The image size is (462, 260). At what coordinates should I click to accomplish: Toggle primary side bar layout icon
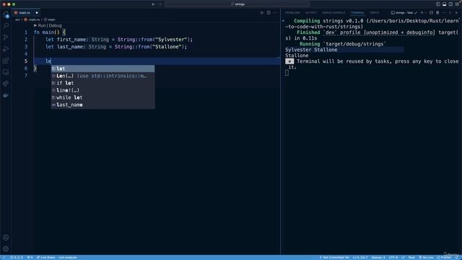pos(438,4)
